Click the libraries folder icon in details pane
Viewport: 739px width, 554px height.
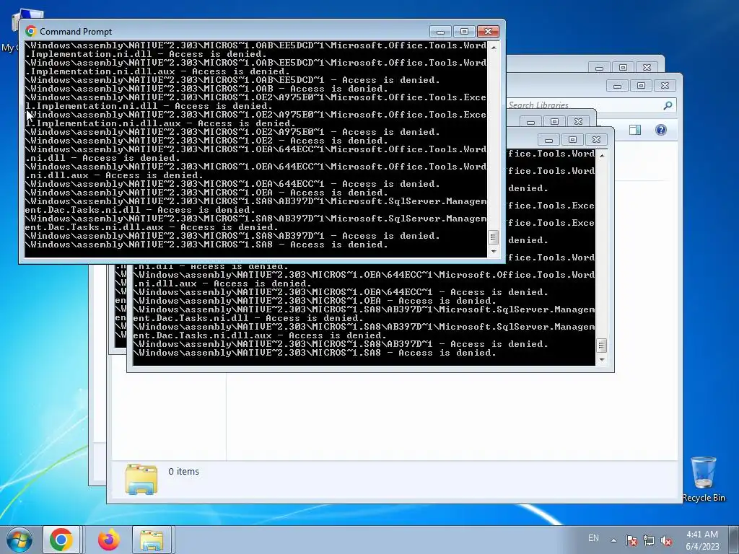pos(141,479)
